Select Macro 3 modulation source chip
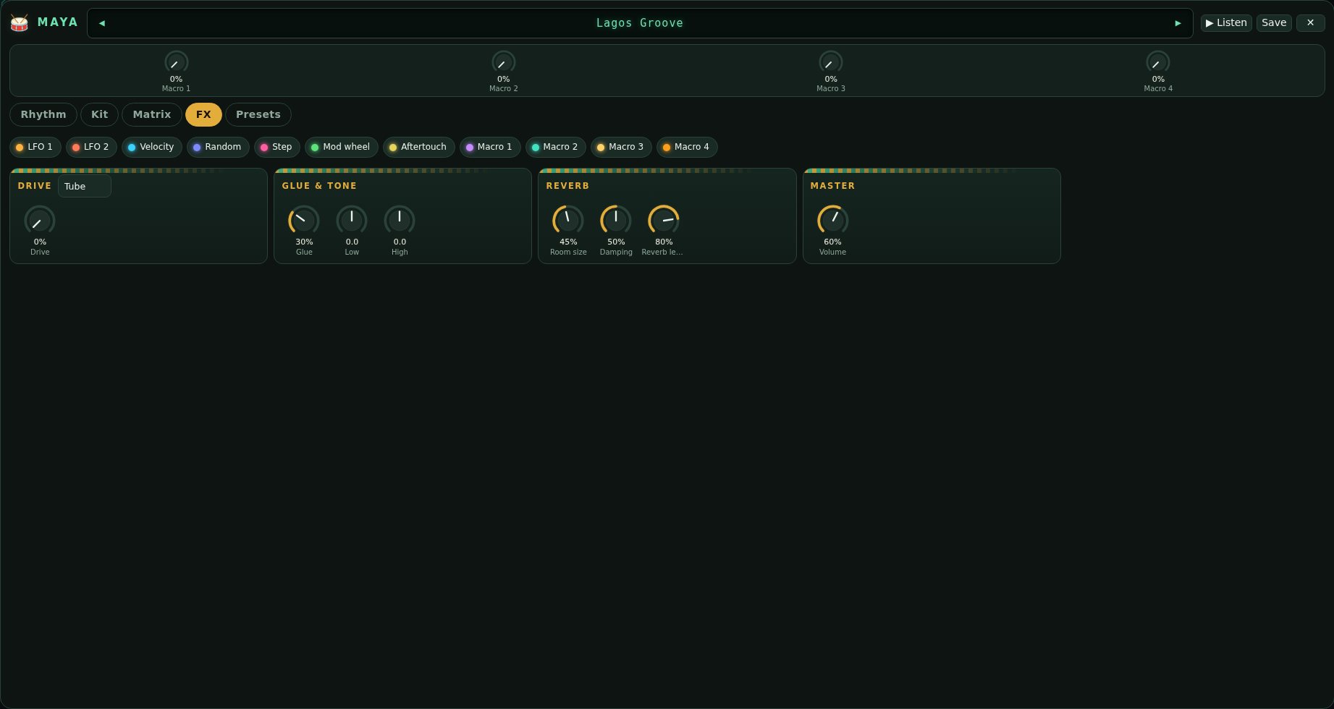Image resolution: width=1334 pixels, height=709 pixels. pyautogui.click(x=621, y=147)
